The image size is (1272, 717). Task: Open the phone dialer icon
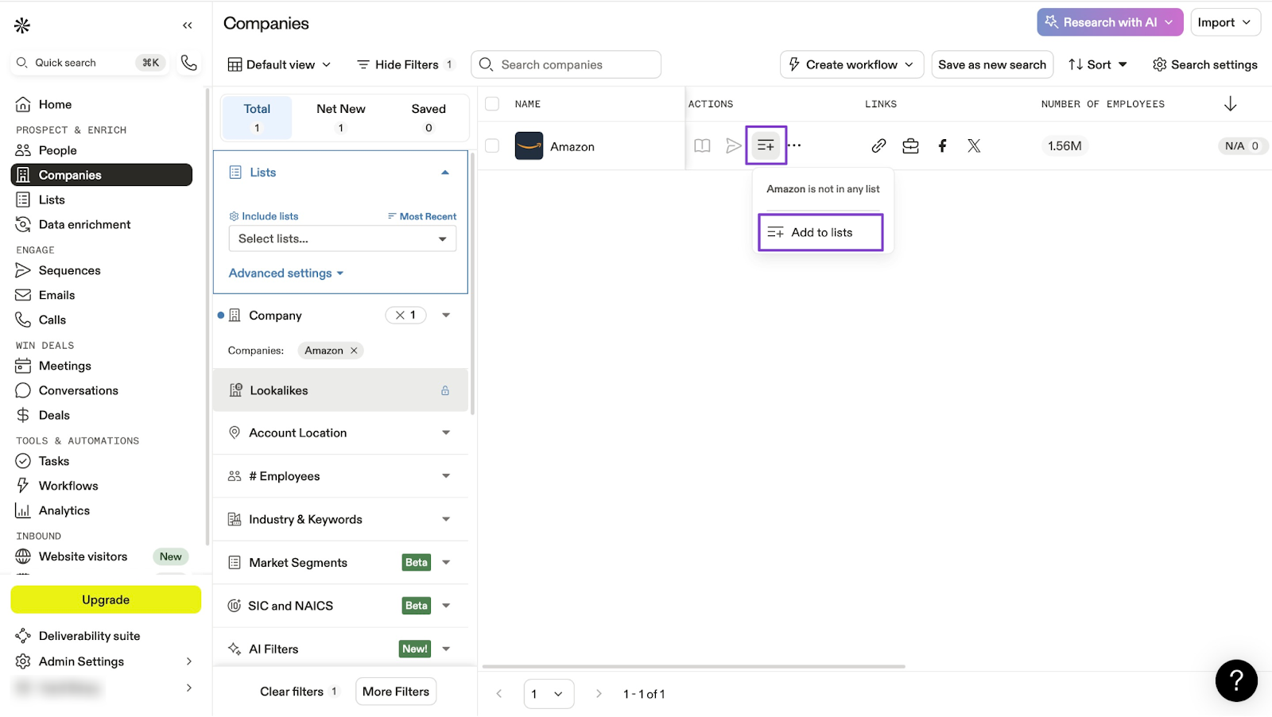(188, 63)
